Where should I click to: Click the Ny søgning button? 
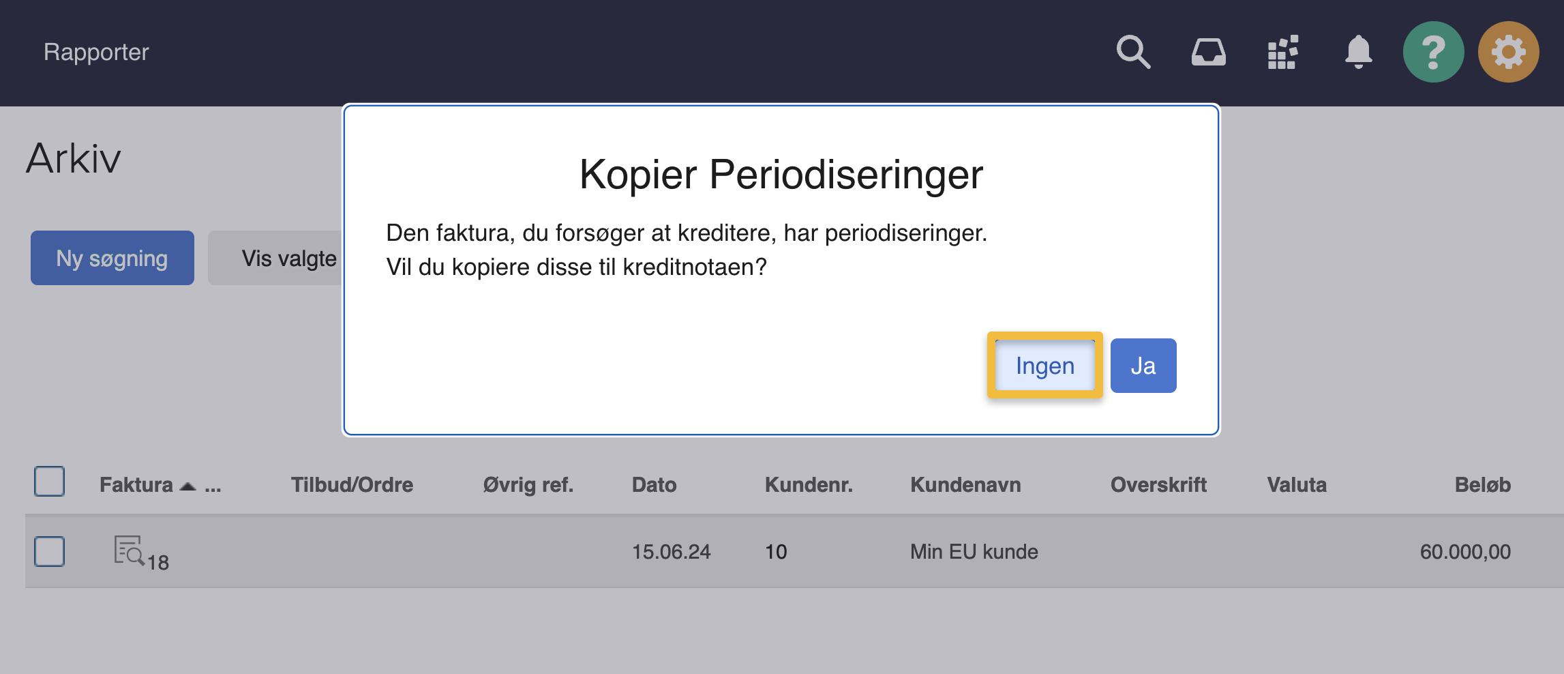coord(112,258)
